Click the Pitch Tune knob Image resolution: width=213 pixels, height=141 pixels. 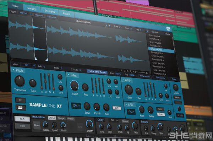point(33,83)
